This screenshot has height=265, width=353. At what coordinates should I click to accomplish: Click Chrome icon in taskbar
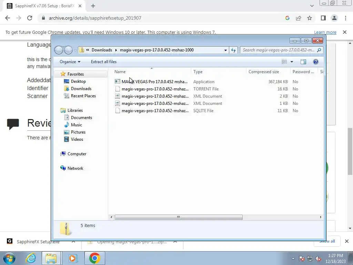click(94, 258)
